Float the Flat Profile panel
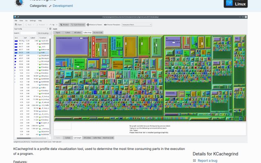Image resolution: width=261 pixels, height=163 pixels. point(47,29)
